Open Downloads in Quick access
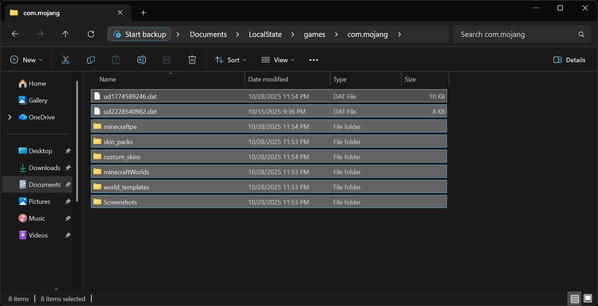 point(40,168)
